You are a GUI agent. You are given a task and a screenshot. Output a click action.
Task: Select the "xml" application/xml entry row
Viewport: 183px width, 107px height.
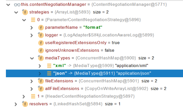click(94, 66)
